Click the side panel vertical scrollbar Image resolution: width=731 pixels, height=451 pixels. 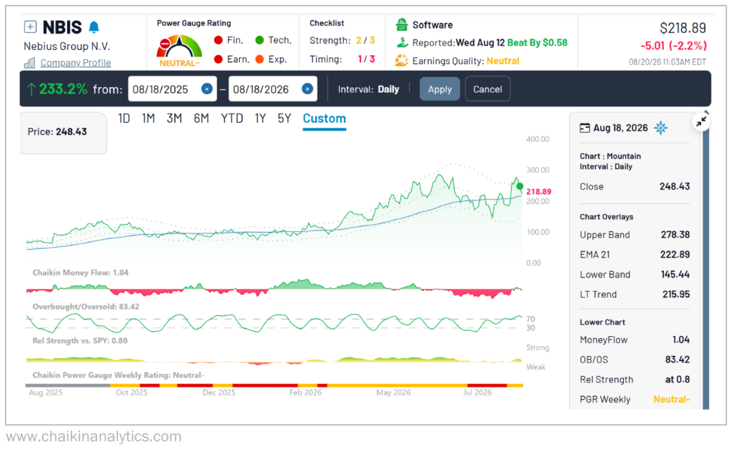706,261
